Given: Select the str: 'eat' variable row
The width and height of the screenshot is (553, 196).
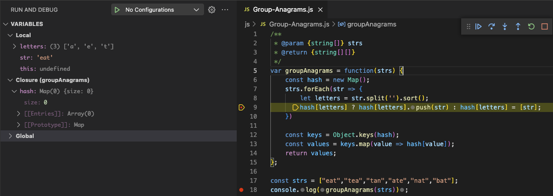Looking at the screenshot, I should tap(118, 58).
